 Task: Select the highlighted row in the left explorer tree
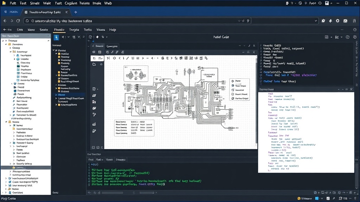tap(26, 168)
